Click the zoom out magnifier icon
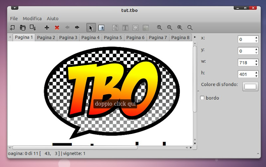Image resolution: width=266 pixels, height=167 pixels. coord(170,28)
